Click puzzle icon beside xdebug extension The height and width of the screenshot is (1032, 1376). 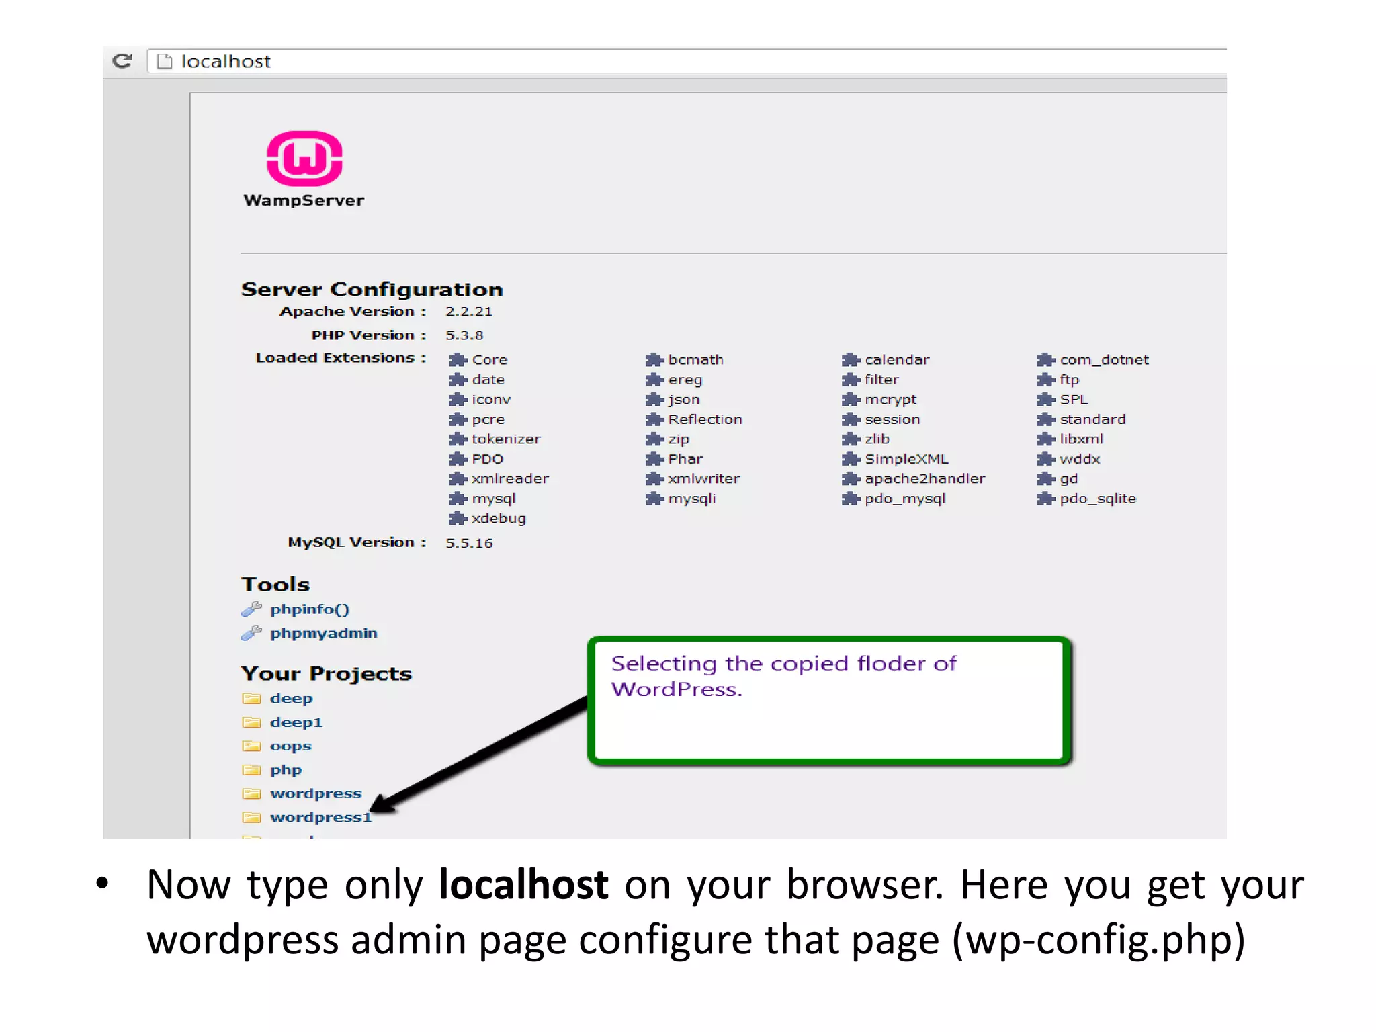click(x=458, y=519)
